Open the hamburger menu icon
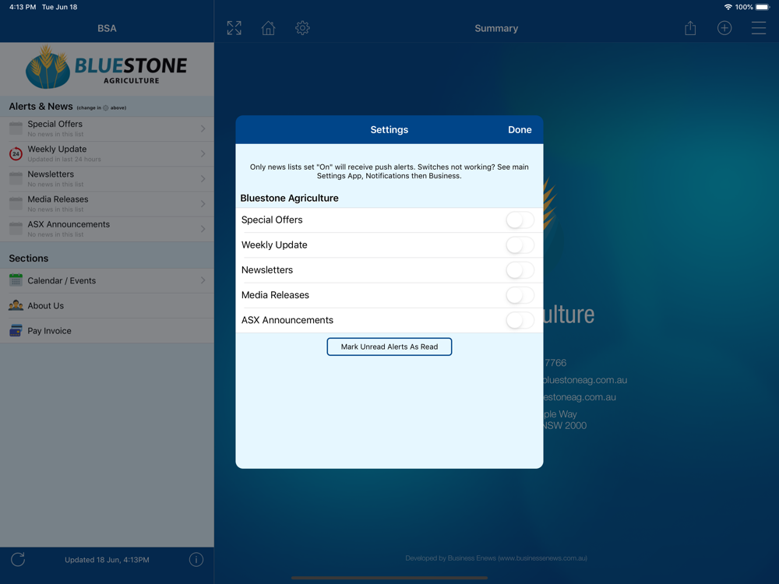Screen dimensions: 779x584 (x=759, y=28)
